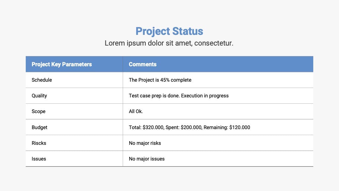Select the Project Status title text
This screenshot has width=339, height=191.
[x=169, y=31]
